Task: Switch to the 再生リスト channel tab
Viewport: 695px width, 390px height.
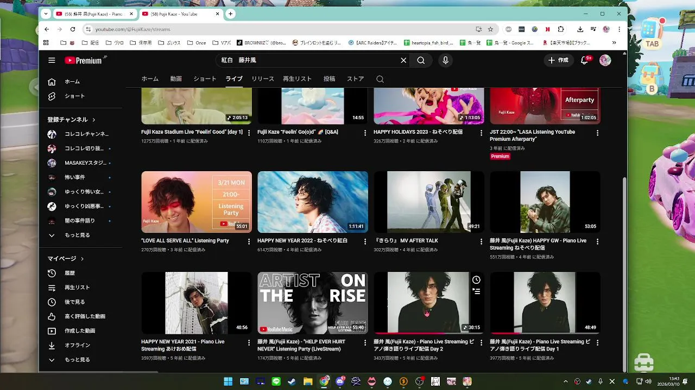Action: click(298, 79)
